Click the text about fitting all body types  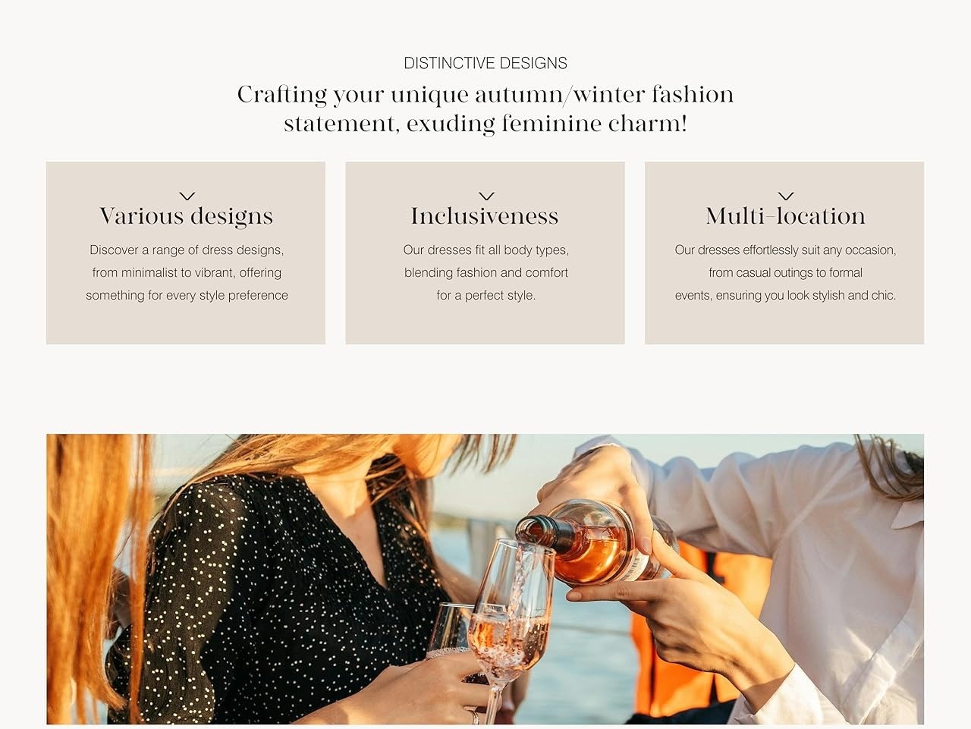tap(486, 272)
